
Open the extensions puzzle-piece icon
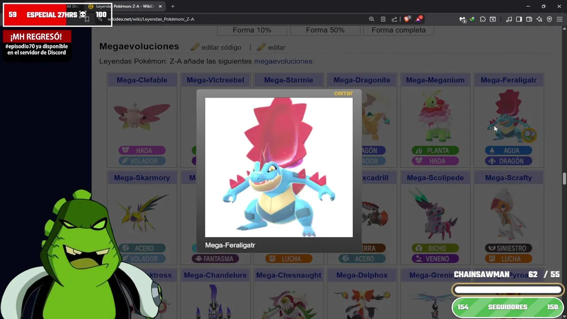[483, 19]
